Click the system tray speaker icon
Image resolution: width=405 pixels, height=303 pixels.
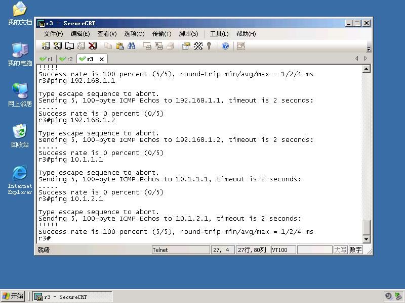389,296
